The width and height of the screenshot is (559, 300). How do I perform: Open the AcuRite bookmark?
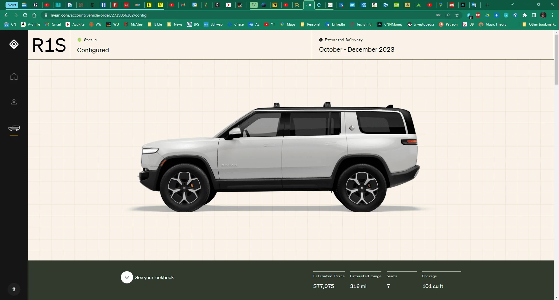point(75,24)
